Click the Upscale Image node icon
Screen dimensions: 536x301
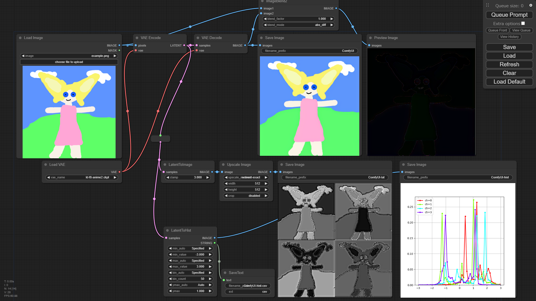point(224,164)
